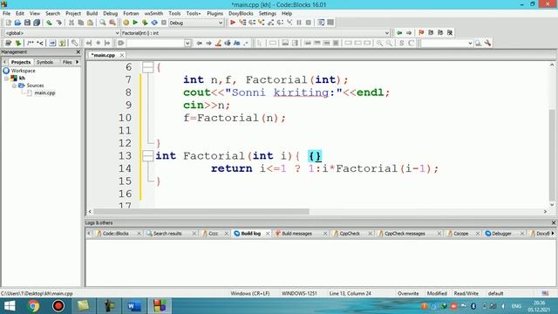Jump back with the green arrow
Image resolution: width=558 pixels, height=314 pixels.
tap(399, 33)
